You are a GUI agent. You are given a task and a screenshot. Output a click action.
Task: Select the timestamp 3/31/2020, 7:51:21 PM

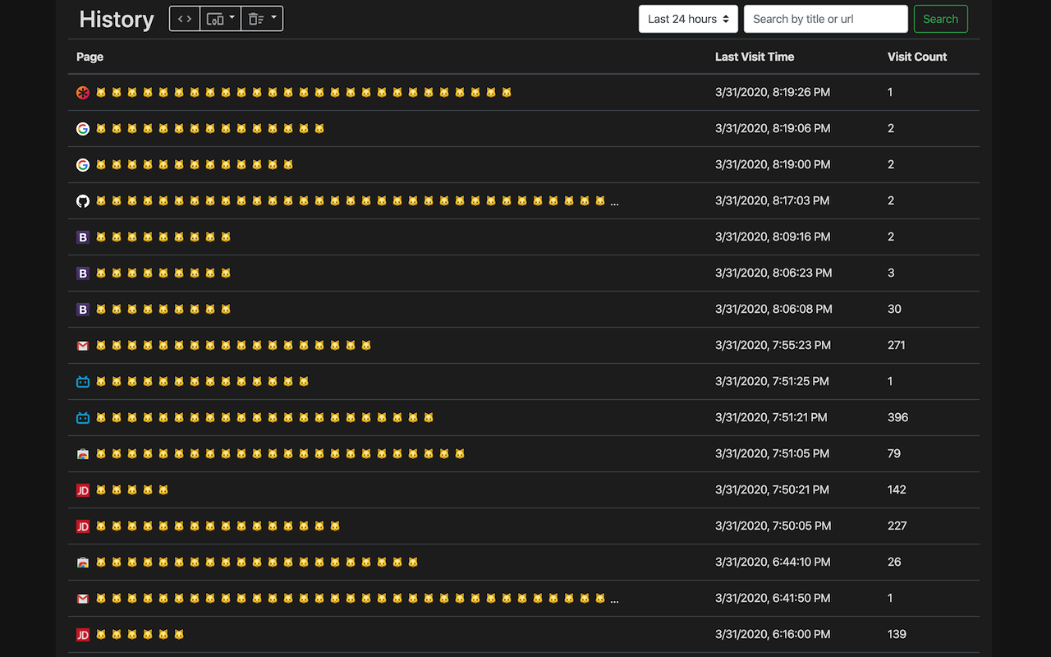coord(771,418)
